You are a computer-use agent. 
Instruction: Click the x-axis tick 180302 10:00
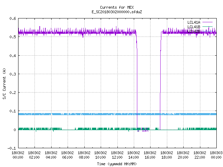[x=100, y=155]
